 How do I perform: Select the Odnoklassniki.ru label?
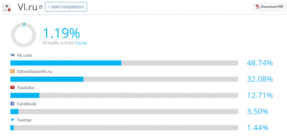tap(34, 72)
